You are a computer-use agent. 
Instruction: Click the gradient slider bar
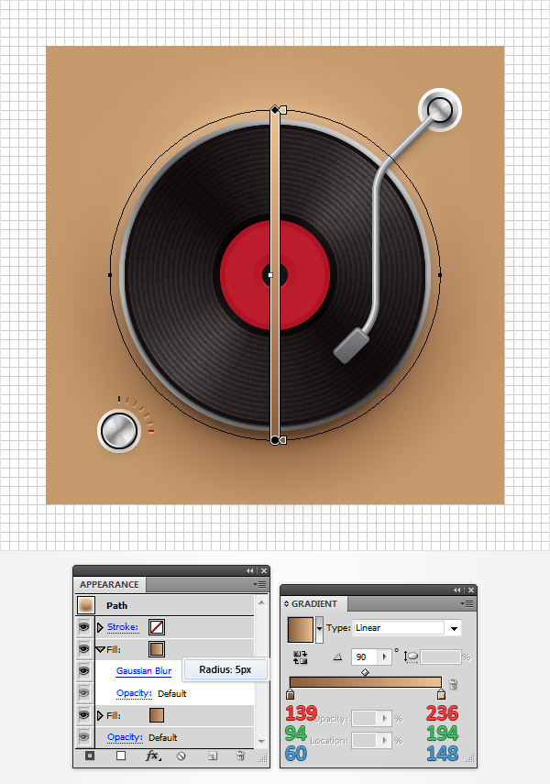(366, 682)
